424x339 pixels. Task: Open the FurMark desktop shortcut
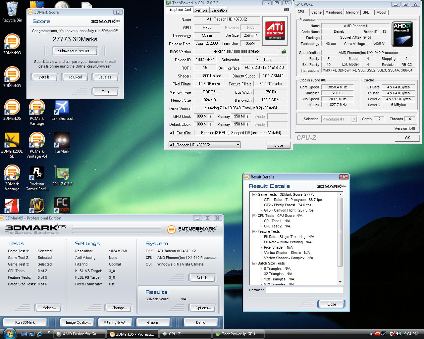coord(62,143)
